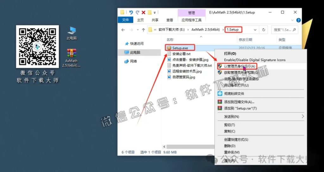Click the redo icon in quick access toolbar
The height and width of the screenshot is (172, 324).
[137, 12]
